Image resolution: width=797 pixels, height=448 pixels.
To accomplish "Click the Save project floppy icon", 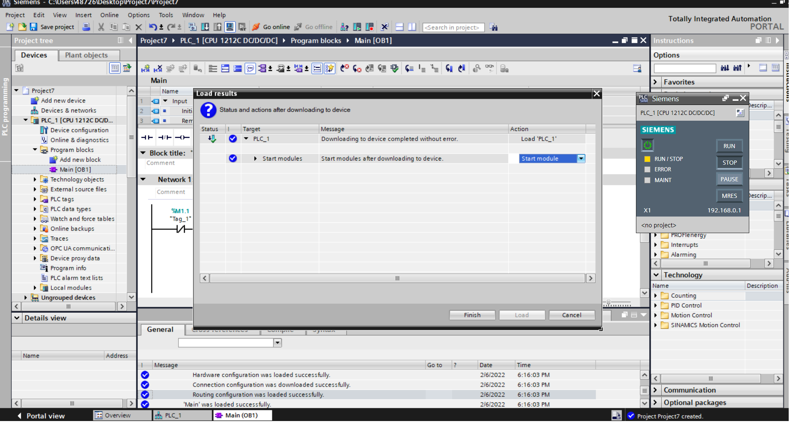I will (x=34, y=27).
